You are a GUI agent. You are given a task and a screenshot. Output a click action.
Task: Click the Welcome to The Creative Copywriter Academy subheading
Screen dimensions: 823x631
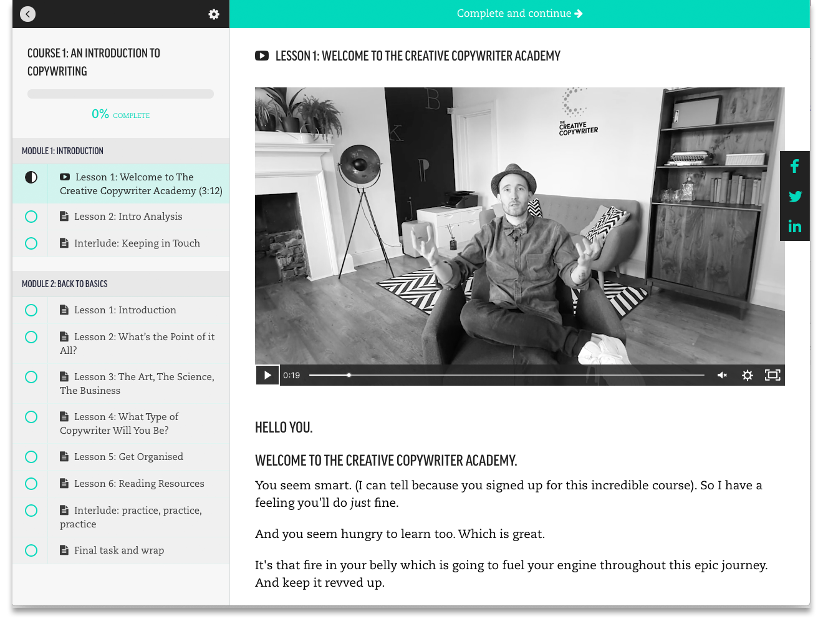(386, 461)
